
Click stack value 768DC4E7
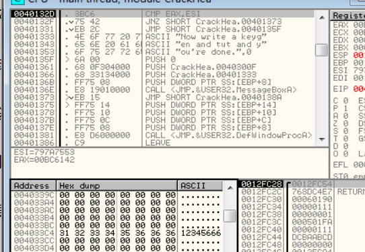tap(312, 191)
